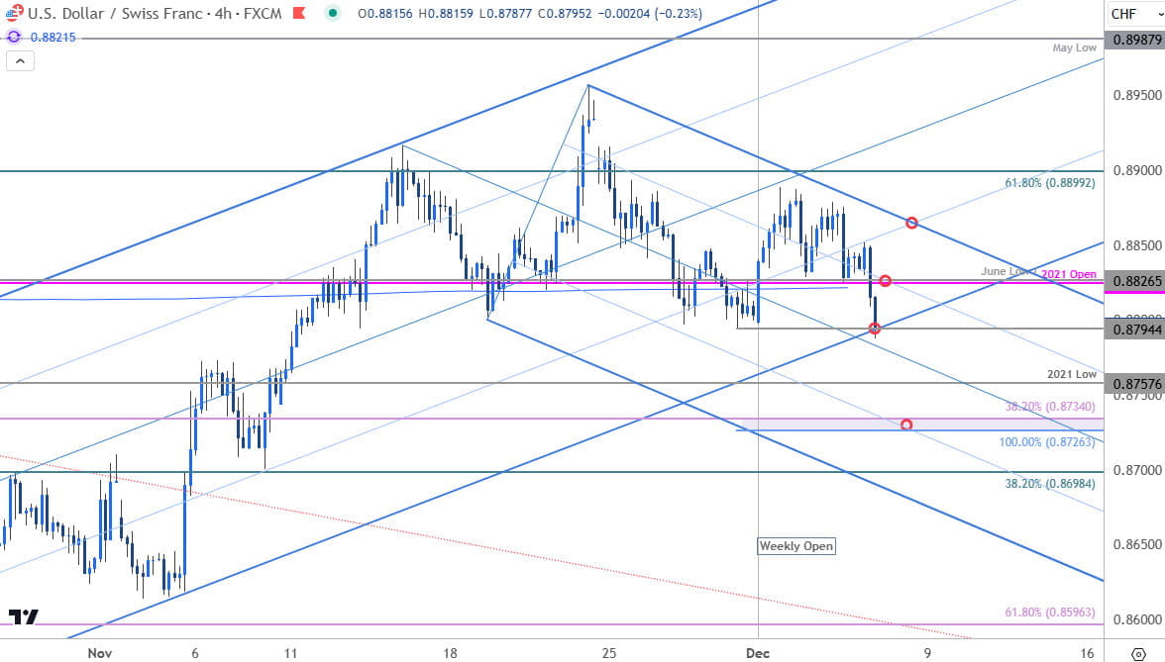Click the Dec label on the time axis

pos(758,653)
